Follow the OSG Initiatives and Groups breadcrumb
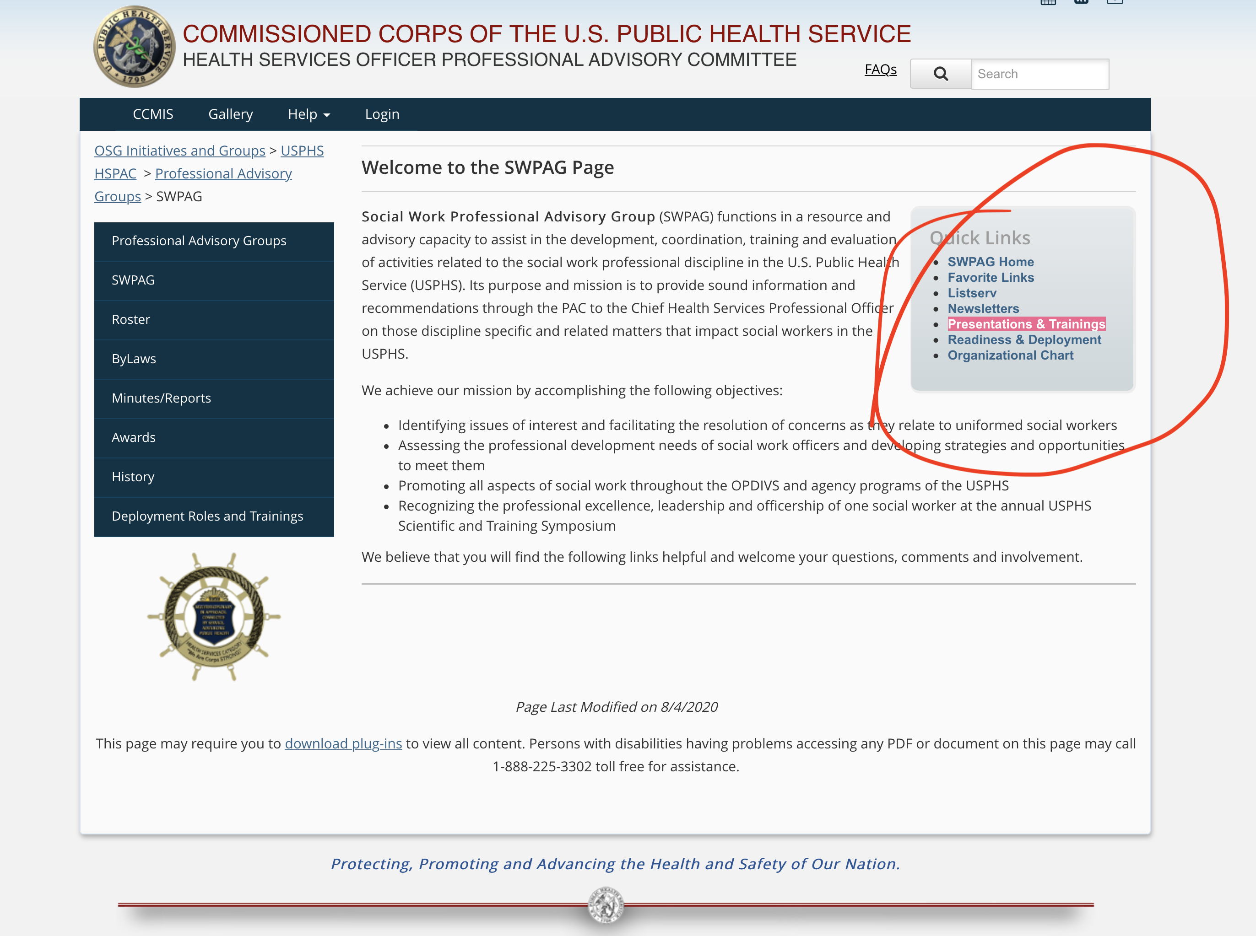The height and width of the screenshot is (936, 1256). point(180,151)
